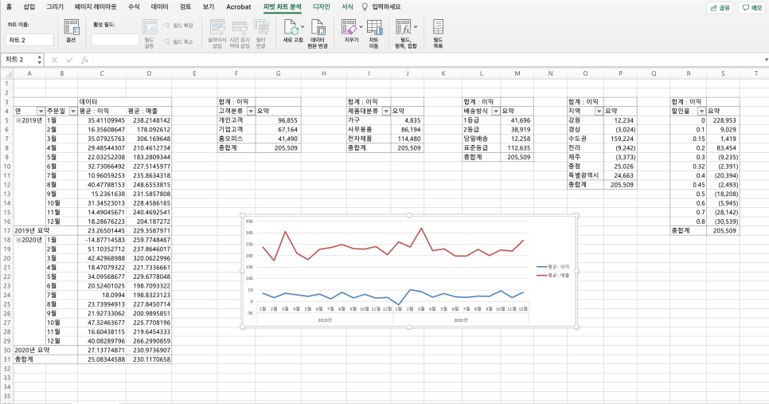
Task: Open the name box stepper arrows
Action: (39, 60)
